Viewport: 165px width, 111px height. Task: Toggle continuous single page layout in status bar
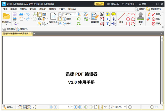(x=100, y=107)
